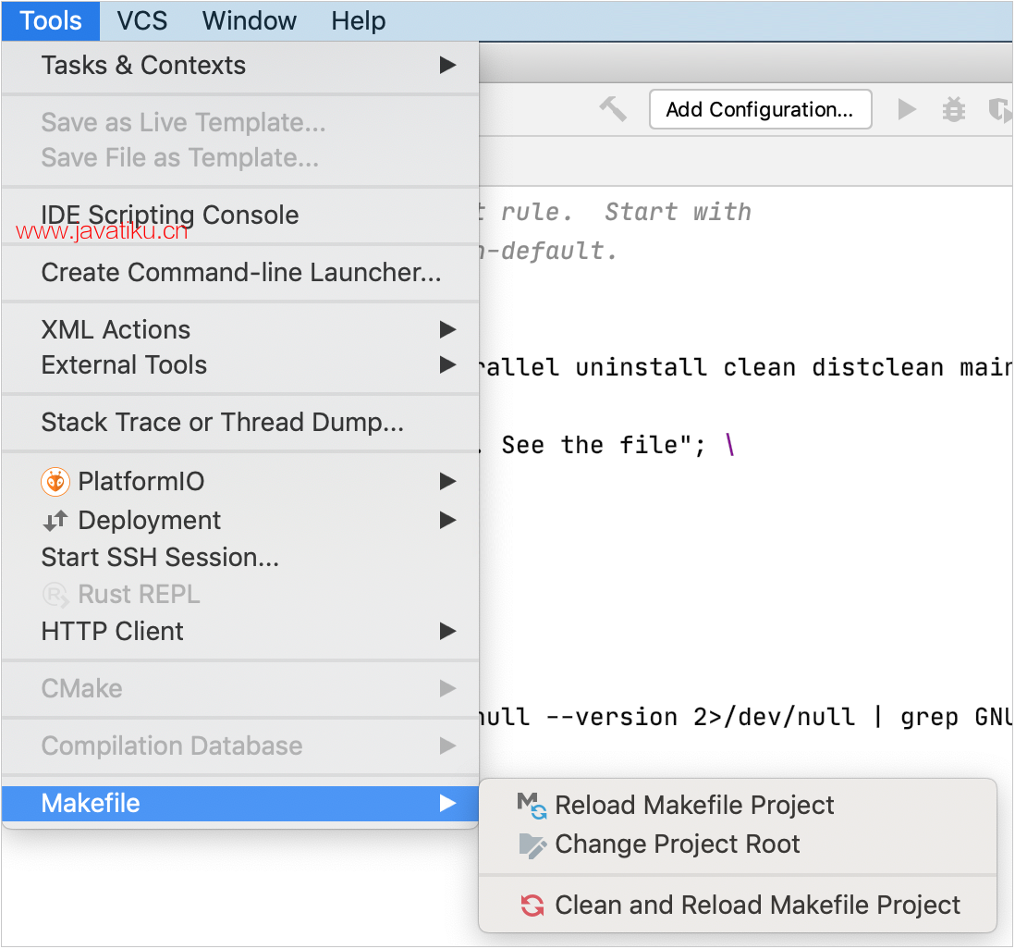This screenshot has height=949, width=1015.
Task: Expand the Tasks & Contexts submenu arrow
Action: (x=448, y=65)
